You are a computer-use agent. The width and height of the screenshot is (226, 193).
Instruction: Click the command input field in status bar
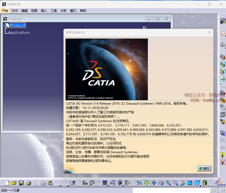(171, 190)
